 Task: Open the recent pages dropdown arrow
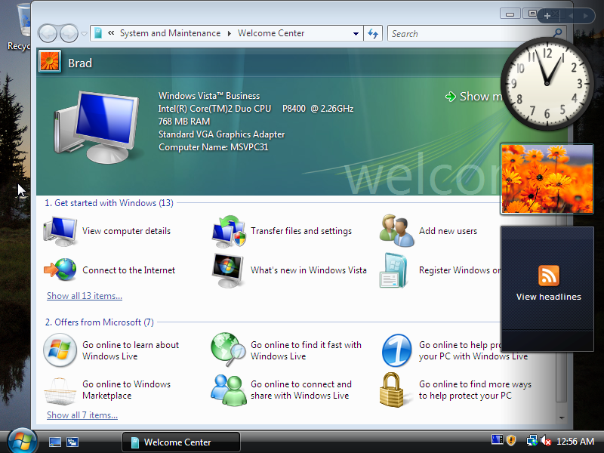pos(85,34)
